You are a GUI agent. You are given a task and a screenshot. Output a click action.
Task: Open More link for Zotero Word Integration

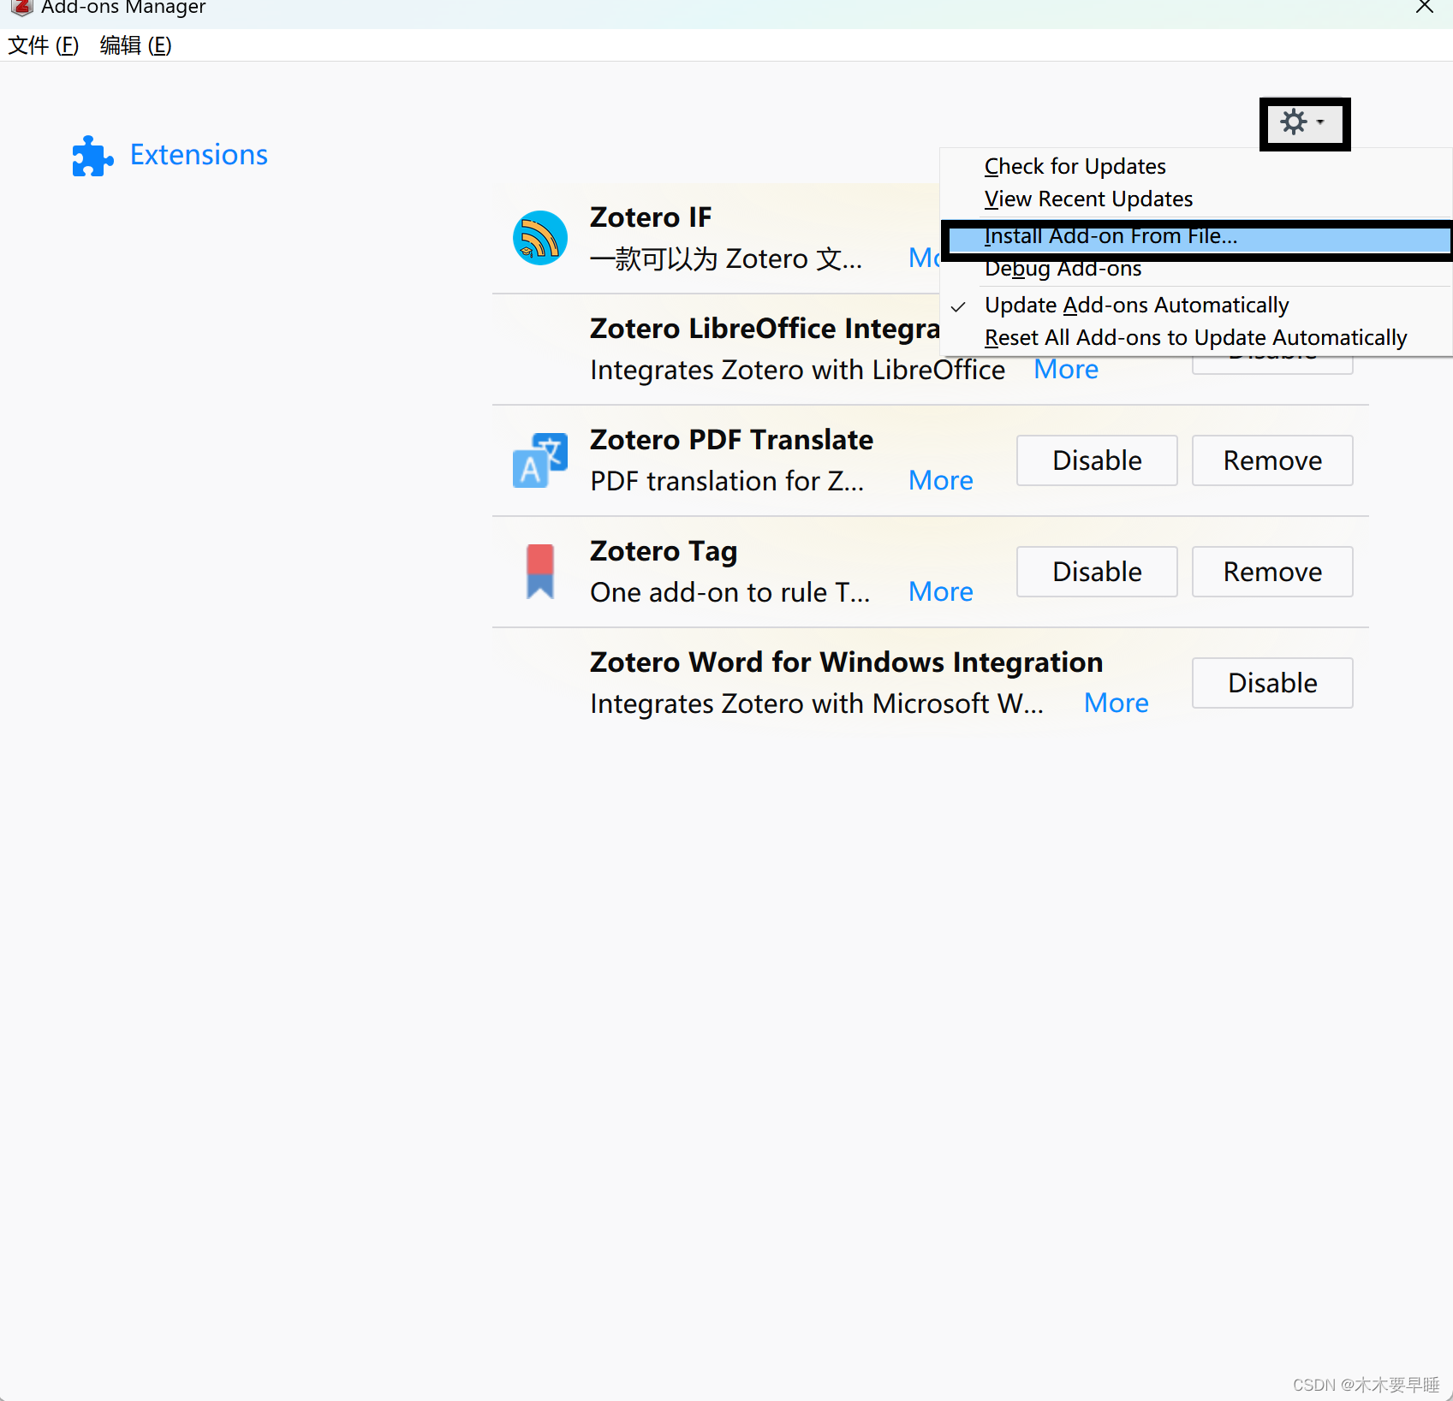[x=1117, y=703]
